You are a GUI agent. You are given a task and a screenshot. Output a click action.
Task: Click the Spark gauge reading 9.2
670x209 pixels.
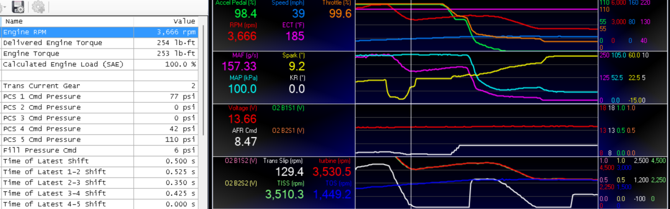coord(297,66)
